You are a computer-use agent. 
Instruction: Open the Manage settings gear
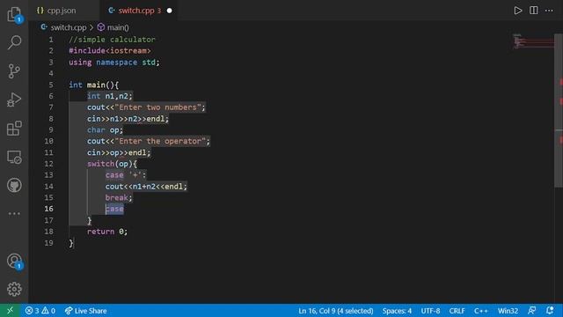pyautogui.click(x=14, y=289)
